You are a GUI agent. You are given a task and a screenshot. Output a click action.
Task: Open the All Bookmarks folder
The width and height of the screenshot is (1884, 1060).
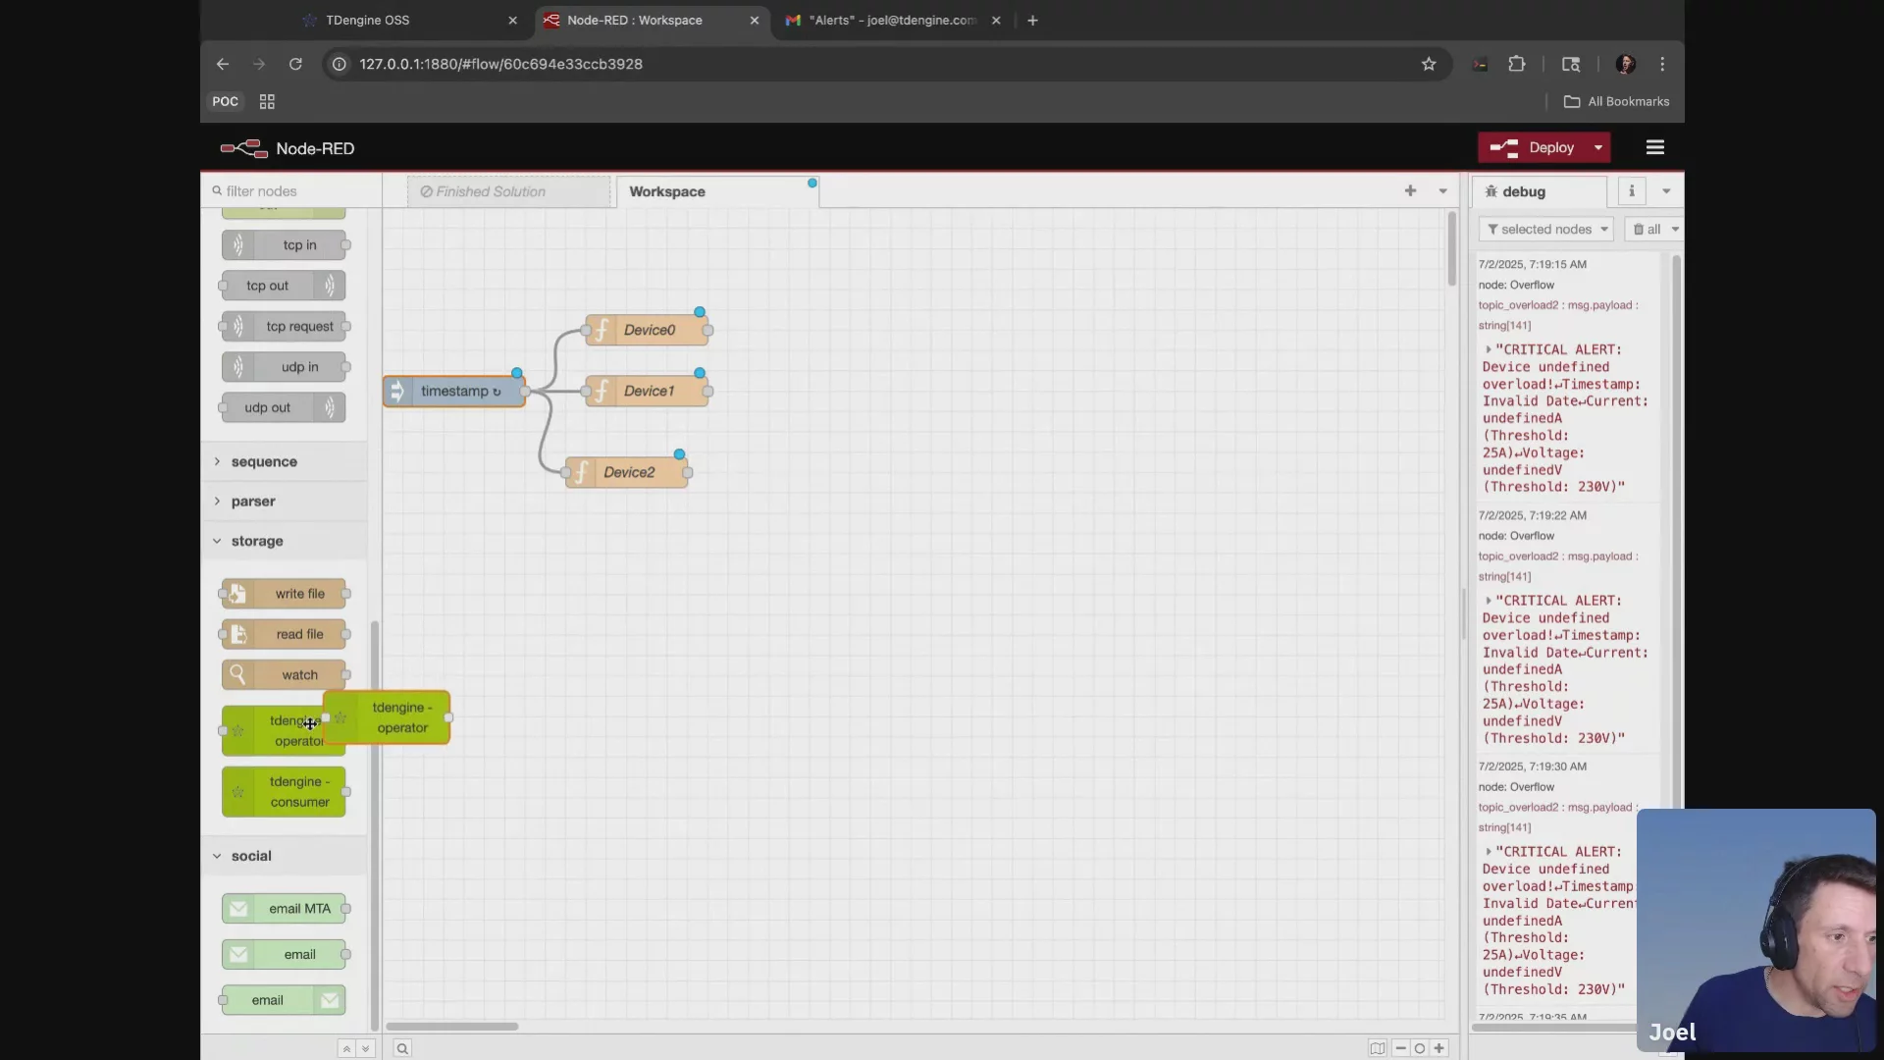coord(1616,102)
